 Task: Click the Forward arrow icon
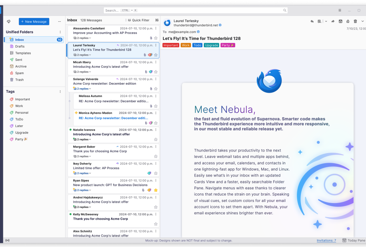333,21
